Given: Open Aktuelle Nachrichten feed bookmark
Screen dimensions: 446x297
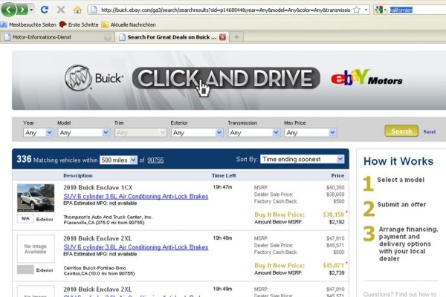Looking at the screenshot, I should coord(129,25).
